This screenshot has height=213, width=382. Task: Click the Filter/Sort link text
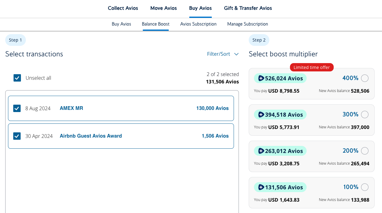click(219, 54)
